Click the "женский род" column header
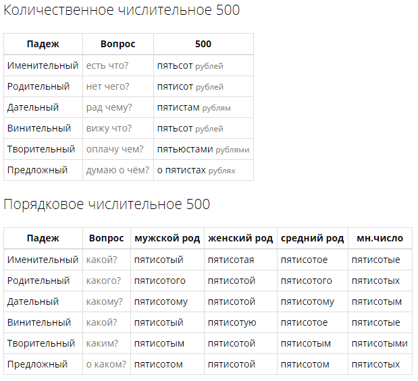Screen dimensions: 418x381 pyautogui.click(x=240, y=238)
